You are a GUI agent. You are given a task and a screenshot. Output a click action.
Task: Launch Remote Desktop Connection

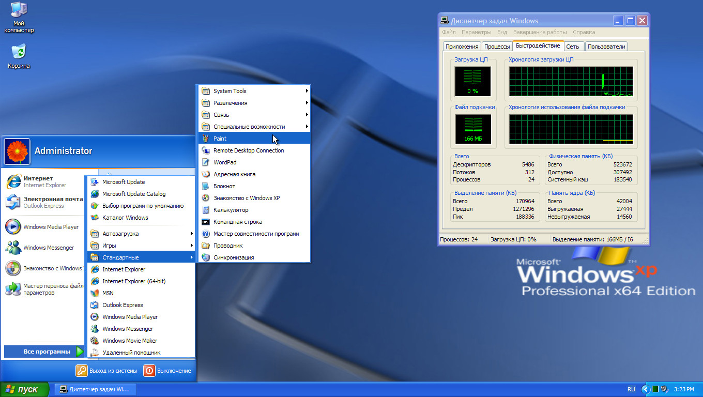tap(248, 150)
